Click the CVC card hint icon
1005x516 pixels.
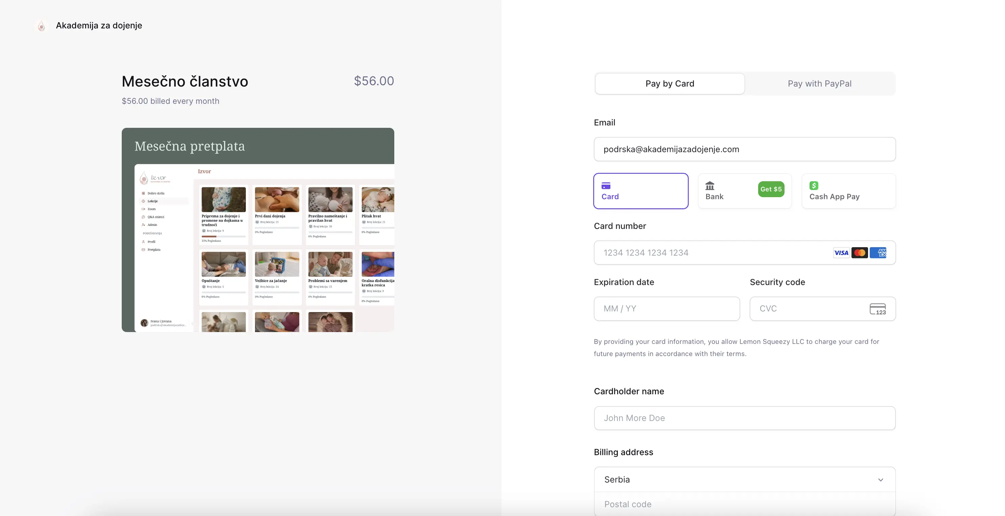click(x=878, y=309)
